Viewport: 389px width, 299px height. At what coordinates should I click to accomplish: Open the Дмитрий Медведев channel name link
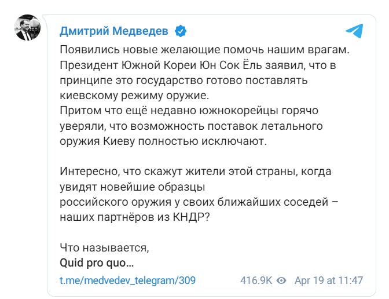point(114,31)
